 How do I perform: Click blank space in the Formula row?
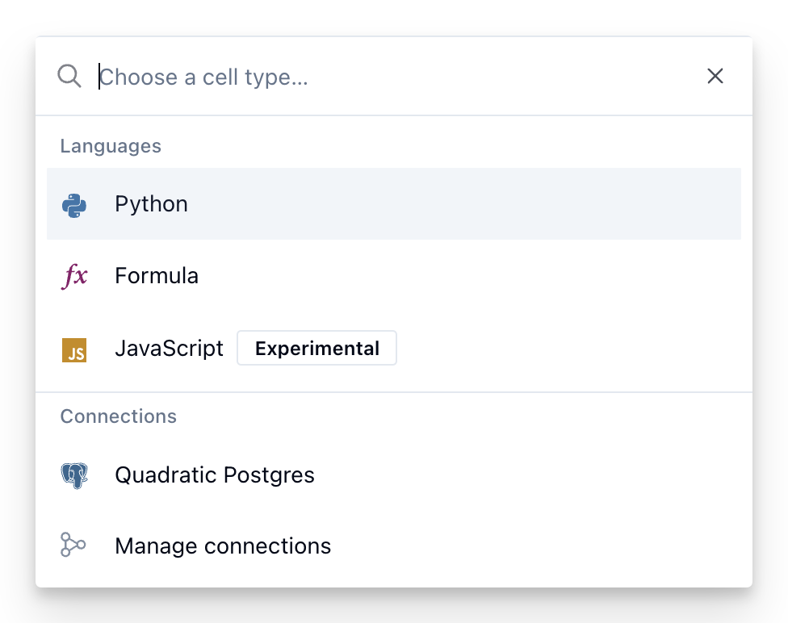484,276
